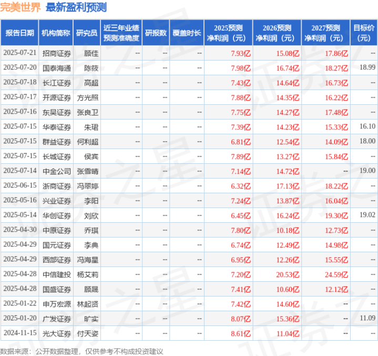Click the 国元证券 cell
Viewport: 378px width, 356px height.
[57, 245]
